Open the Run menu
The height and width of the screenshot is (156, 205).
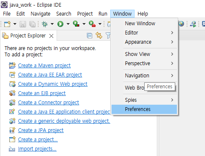[x=103, y=14]
